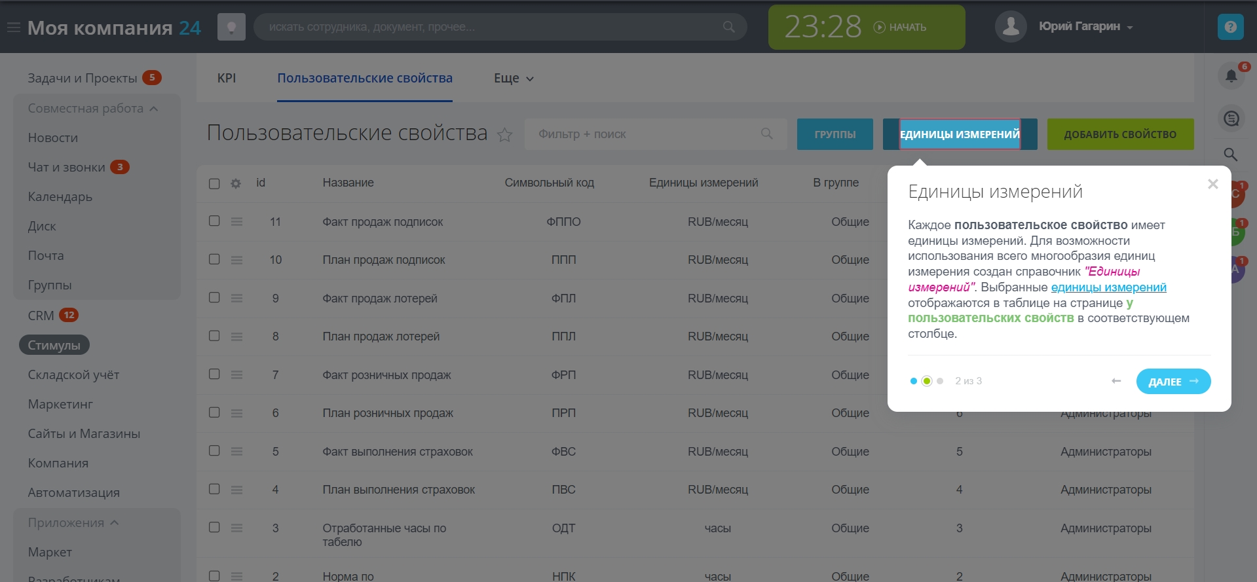
Task: Select the Пользовательские свойства tab
Action: pos(365,78)
